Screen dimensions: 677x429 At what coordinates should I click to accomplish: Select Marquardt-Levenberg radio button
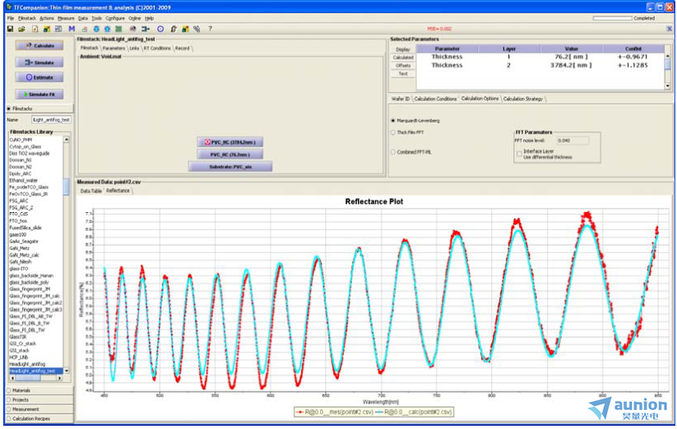393,121
